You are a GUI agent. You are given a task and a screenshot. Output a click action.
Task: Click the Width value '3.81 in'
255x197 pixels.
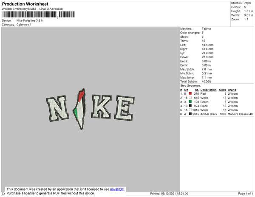(249, 15)
